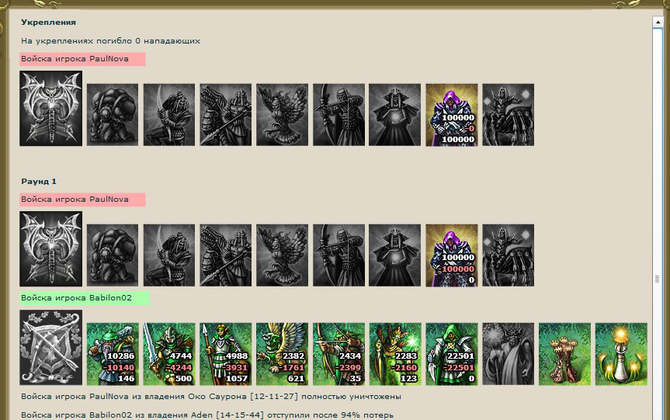Click the vertical scrollbar thumb
Screen dimensions: 670x420
pyautogui.click(x=658, y=224)
